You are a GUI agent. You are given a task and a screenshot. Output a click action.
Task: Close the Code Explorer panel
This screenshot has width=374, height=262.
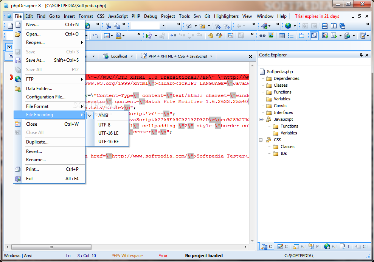367,55
